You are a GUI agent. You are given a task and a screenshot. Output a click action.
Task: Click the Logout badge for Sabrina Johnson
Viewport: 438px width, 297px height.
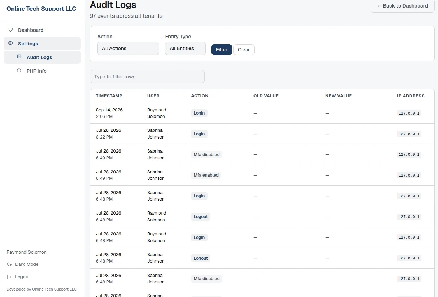[201, 258]
